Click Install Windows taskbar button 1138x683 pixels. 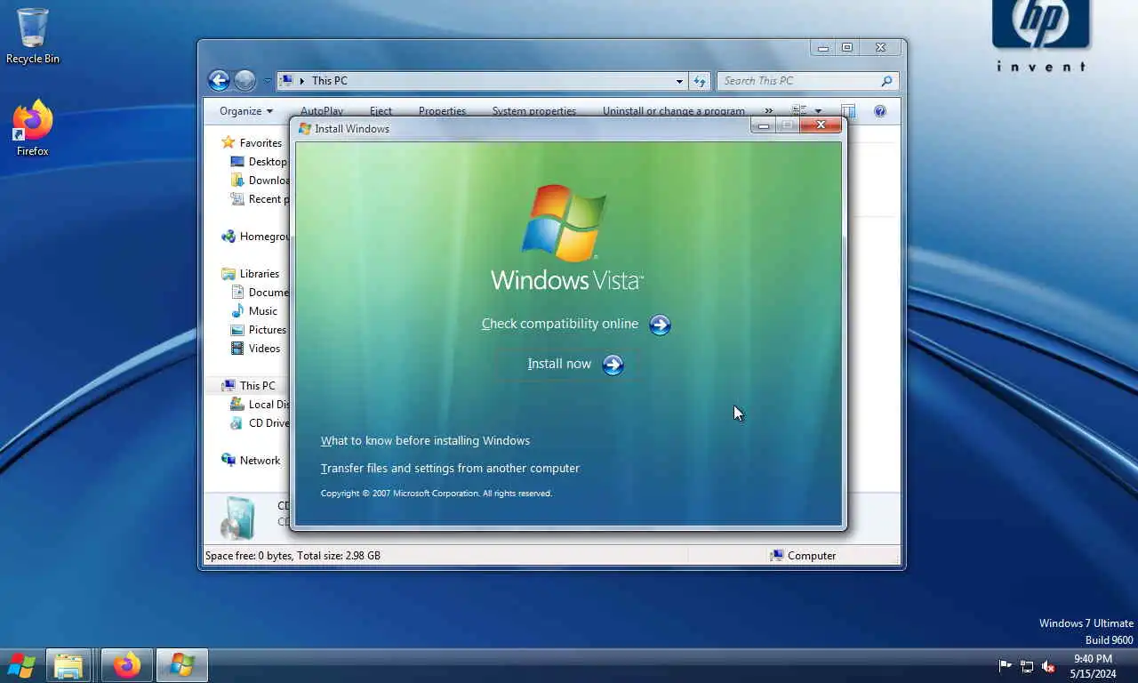(182, 665)
